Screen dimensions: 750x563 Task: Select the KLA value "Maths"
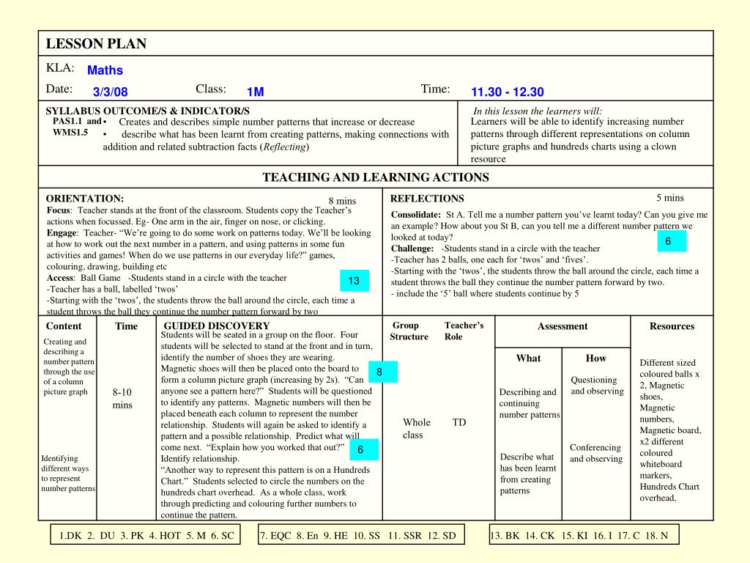click(105, 70)
